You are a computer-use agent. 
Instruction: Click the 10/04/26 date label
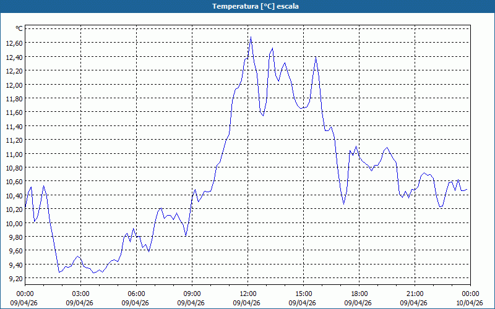click(x=469, y=303)
